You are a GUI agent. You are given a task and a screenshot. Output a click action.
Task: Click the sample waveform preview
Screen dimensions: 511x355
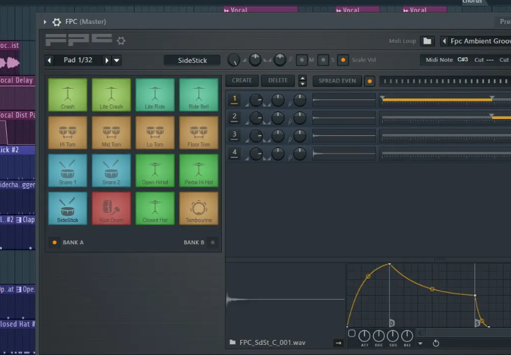pyautogui.click(x=285, y=298)
